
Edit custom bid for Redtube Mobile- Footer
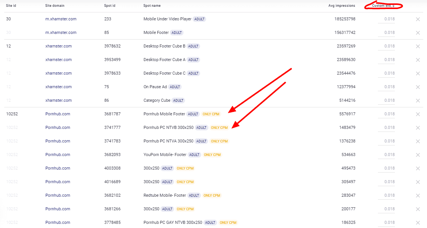coord(387,195)
